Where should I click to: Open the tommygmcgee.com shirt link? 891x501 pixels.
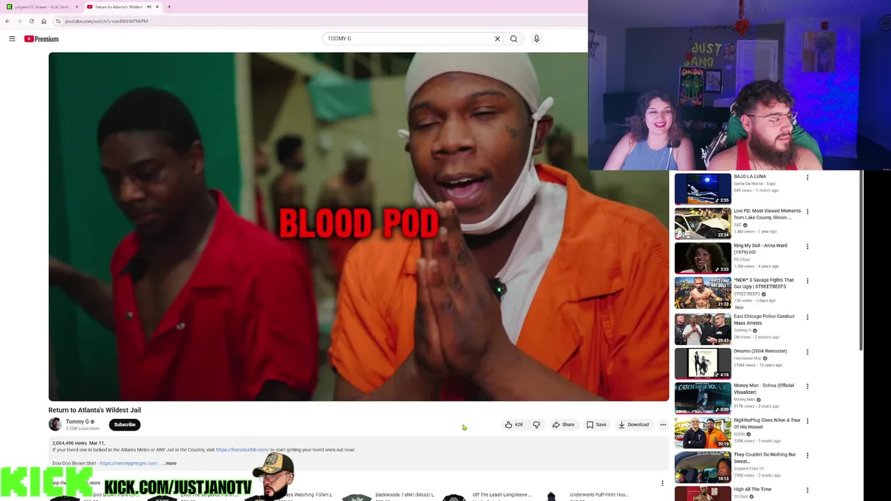click(129, 463)
